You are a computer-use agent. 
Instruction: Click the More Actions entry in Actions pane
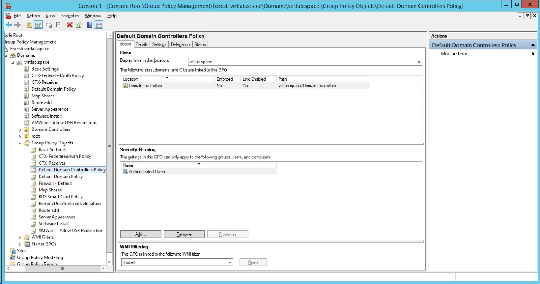(454, 54)
